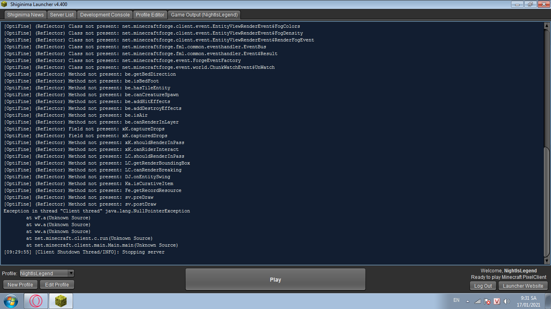Click the 'sv.postDraw' log line

tap(80, 204)
